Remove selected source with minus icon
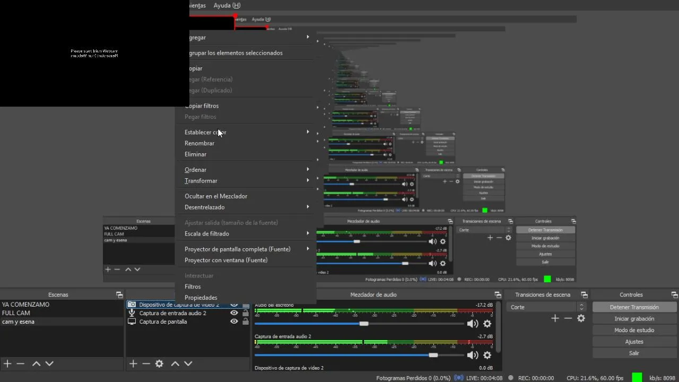The height and width of the screenshot is (382, 679). tap(146, 363)
